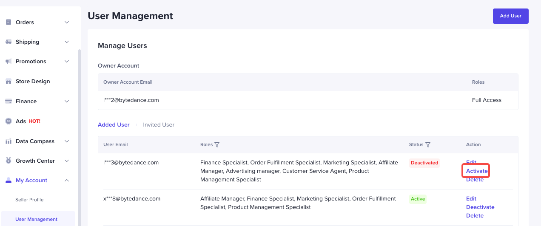Expand the Orders menu chevron
Screen dimensions: 541x226
[x=67, y=22]
